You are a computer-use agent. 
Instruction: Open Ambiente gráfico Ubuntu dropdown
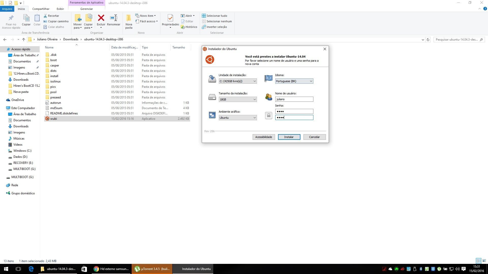click(x=238, y=118)
